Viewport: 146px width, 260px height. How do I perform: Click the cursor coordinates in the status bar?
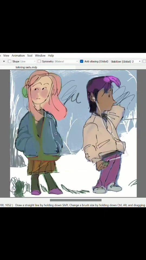point(6,205)
